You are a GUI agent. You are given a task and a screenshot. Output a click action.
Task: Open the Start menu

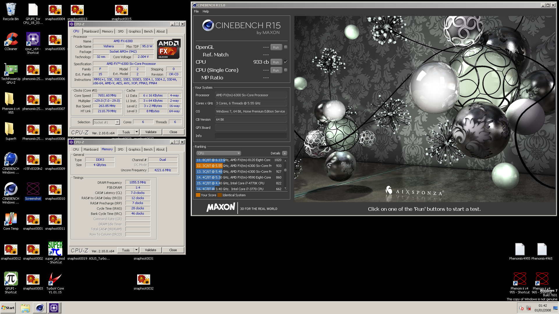8,308
